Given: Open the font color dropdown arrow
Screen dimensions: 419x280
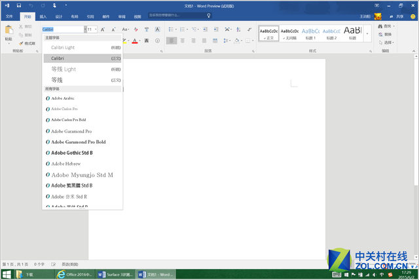Looking at the screenshot, I should point(139,41).
